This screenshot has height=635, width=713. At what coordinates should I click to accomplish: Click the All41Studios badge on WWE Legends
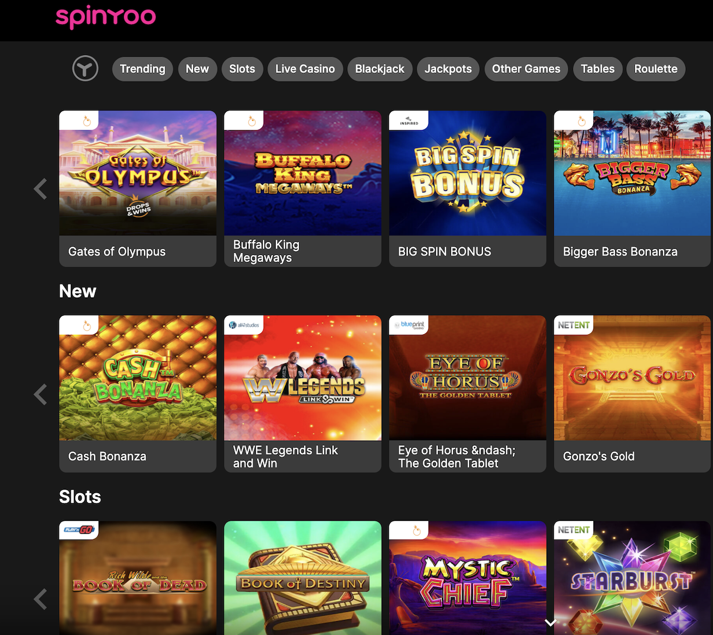[x=244, y=325]
